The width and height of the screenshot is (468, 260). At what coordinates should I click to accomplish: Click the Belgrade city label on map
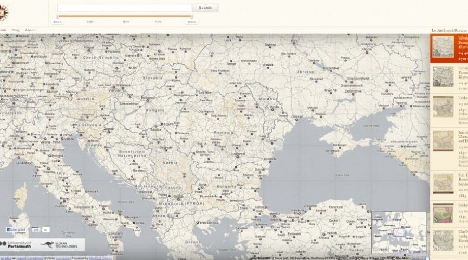(166, 148)
